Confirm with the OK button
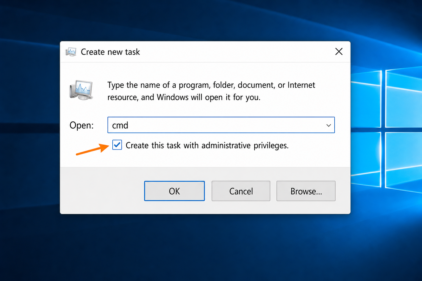 [174, 191]
